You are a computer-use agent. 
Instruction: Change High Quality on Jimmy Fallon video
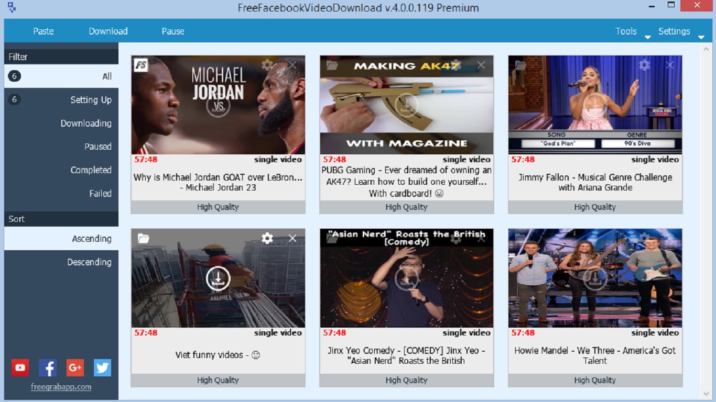tap(595, 207)
